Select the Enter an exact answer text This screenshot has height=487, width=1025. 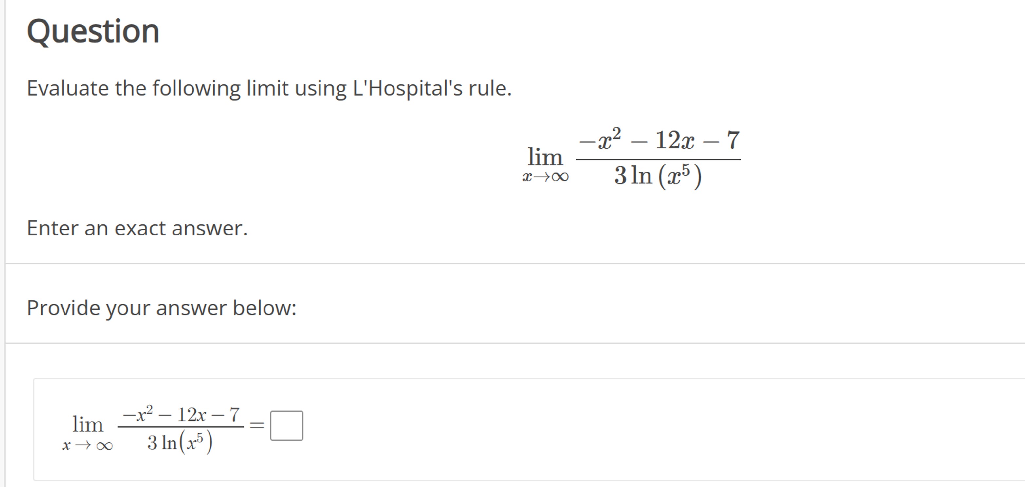click(137, 227)
